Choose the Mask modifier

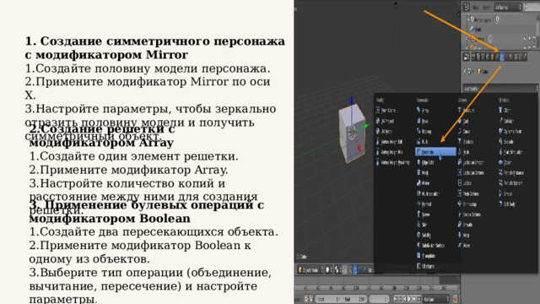[423, 172]
